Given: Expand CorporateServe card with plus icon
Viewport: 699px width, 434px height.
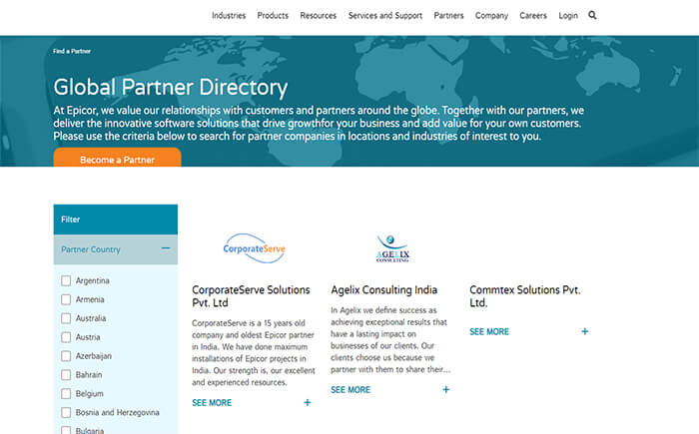Looking at the screenshot, I should (308, 402).
